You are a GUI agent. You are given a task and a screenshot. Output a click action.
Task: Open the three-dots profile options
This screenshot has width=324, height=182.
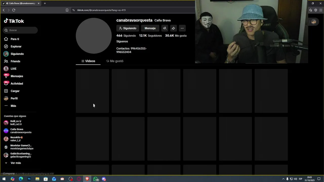click(x=182, y=28)
